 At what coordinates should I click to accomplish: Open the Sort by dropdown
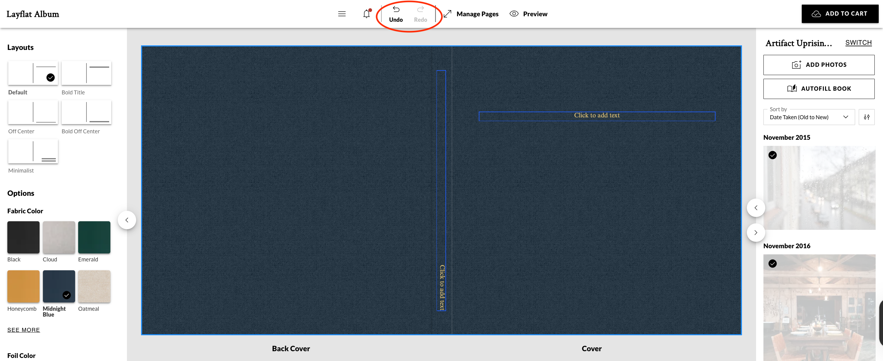click(x=808, y=117)
